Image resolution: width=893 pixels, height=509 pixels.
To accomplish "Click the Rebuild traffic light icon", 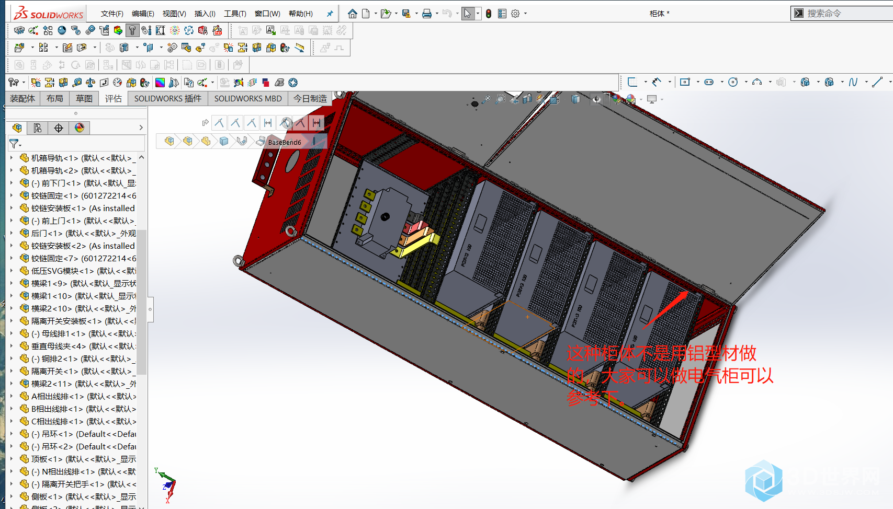I will pos(488,14).
